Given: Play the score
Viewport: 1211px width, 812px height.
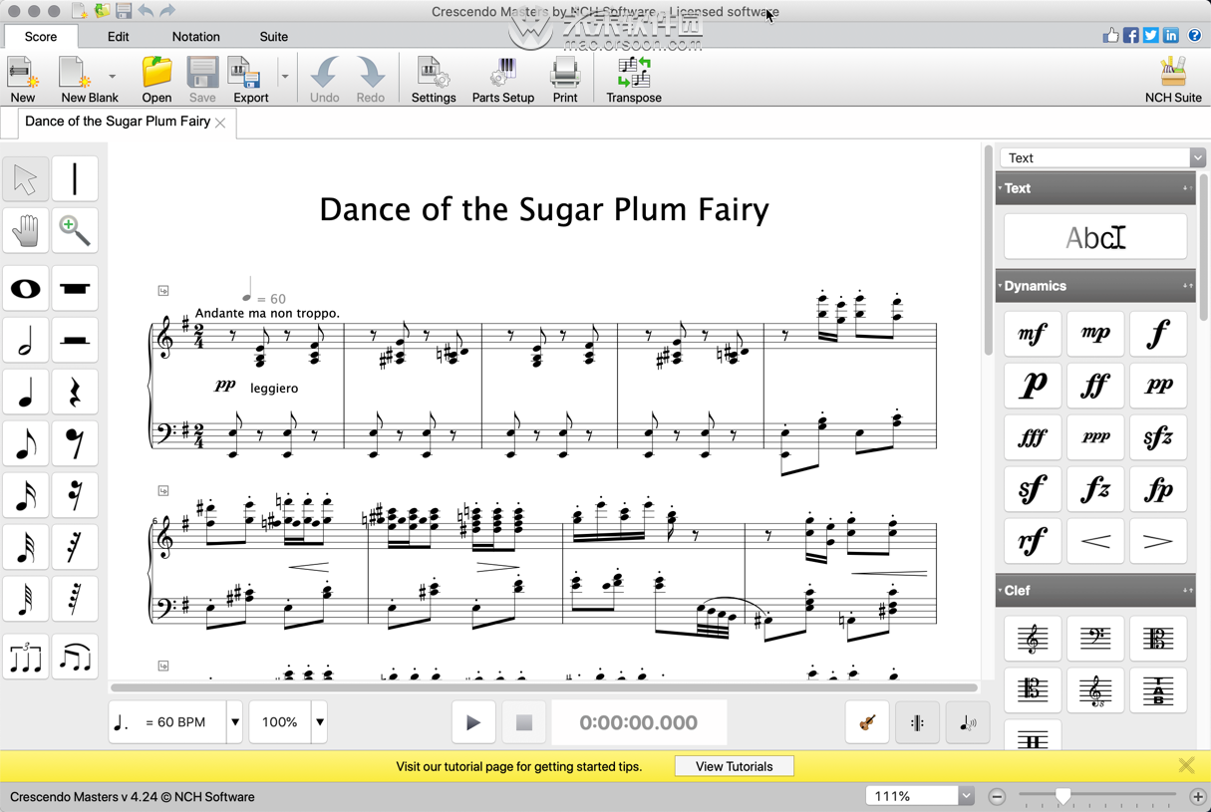Looking at the screenshot, I should coord(473,722).
